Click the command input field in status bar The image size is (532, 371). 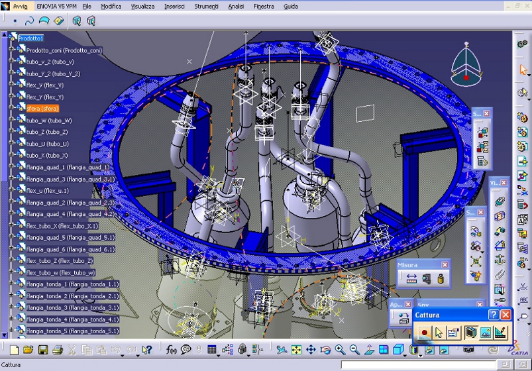click(x=418, y=364)
